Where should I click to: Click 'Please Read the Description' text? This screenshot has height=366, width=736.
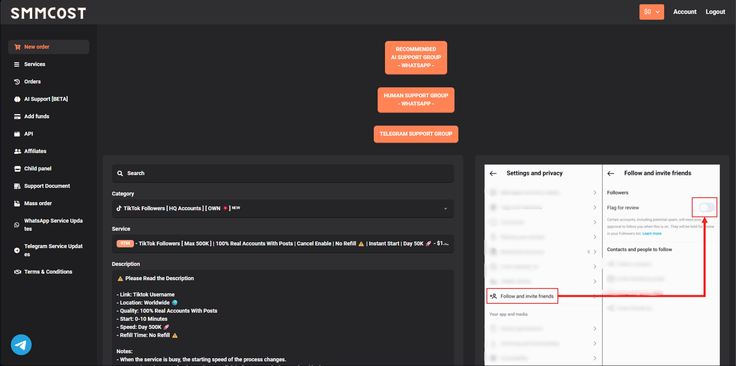pos(159,278)
